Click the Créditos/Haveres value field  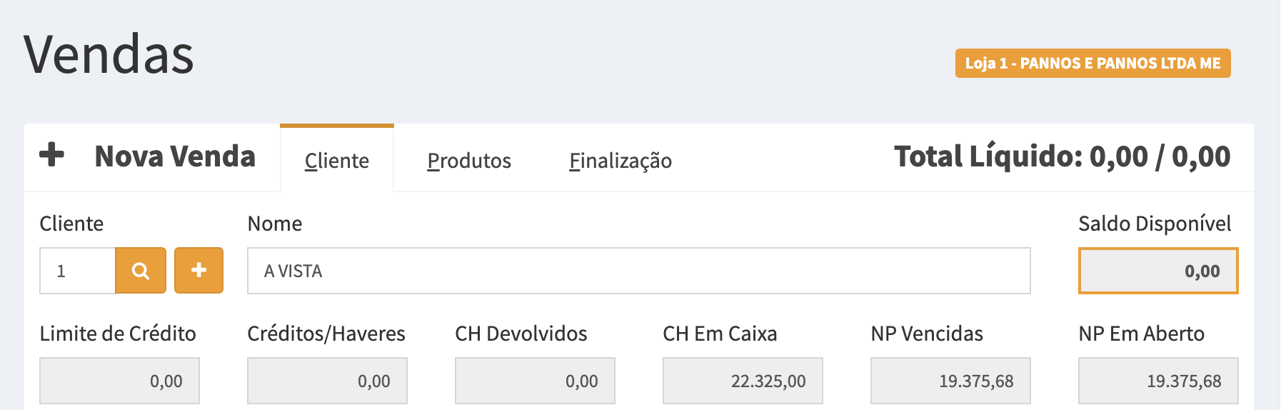click(x=327, y=381)
